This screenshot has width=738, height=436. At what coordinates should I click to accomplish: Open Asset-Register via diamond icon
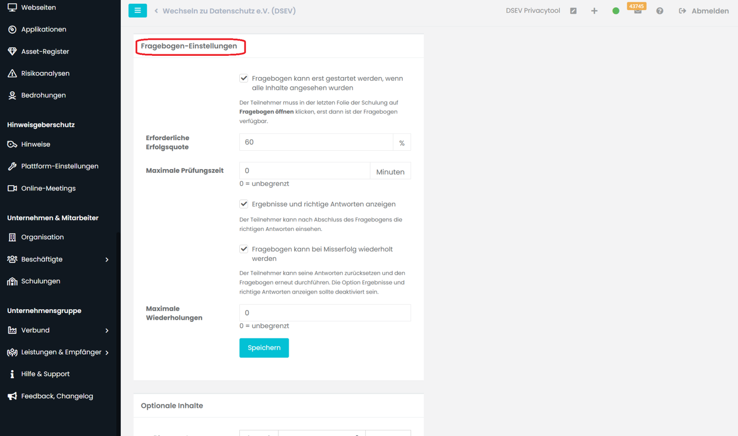click(x=12, y=52)
